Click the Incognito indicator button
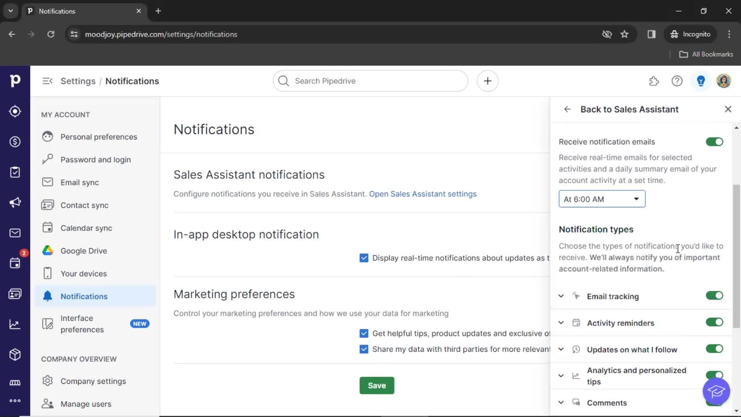This screenshot has height=417, width=741. [690, 34]
